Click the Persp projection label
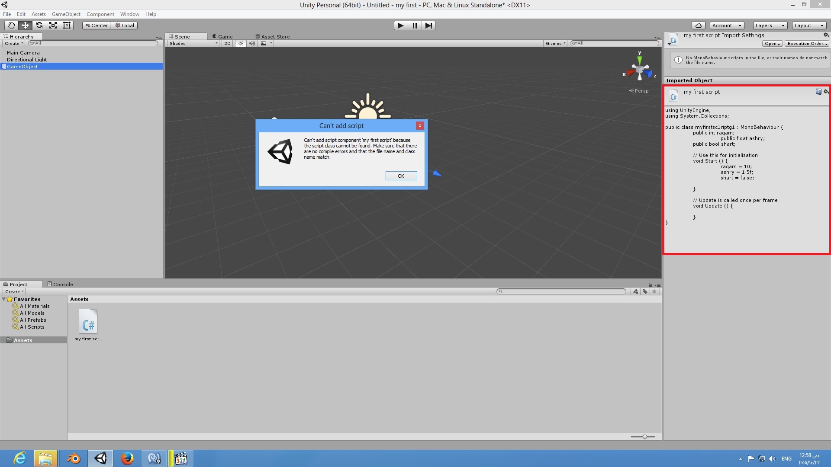Image resolution: width=831 pixels, height=467 pixels. coord(641,91)
